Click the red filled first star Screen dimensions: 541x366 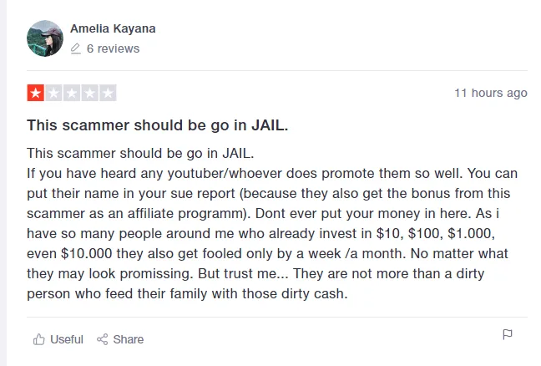(35, 93)
